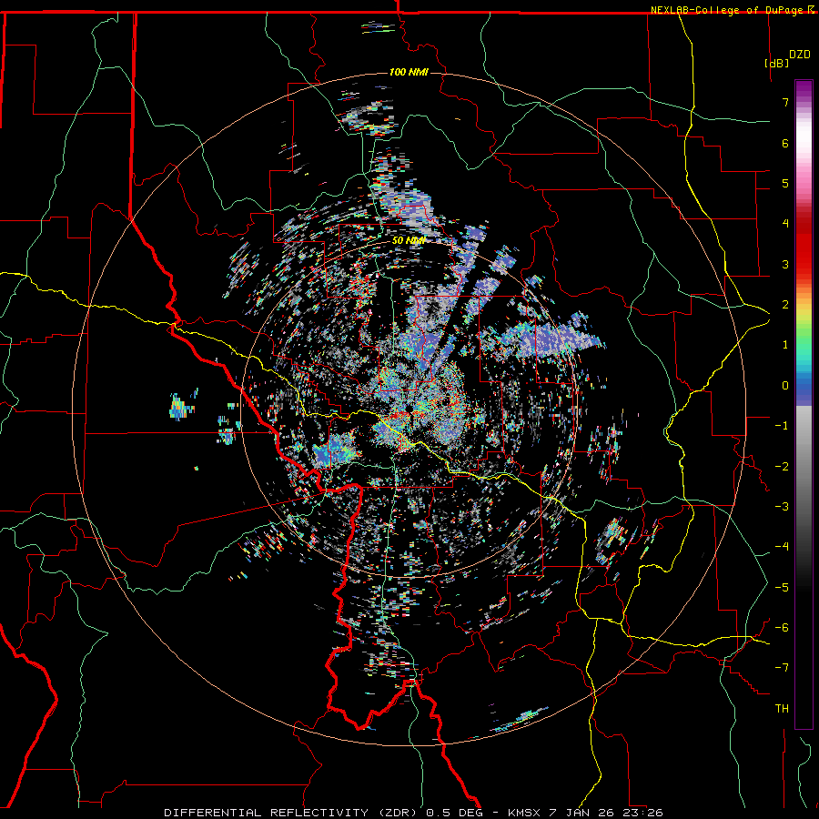Click the 0 value on the scale
This screenshot has height=819, width=819.
pyautogui.click(x=785, y=386)
